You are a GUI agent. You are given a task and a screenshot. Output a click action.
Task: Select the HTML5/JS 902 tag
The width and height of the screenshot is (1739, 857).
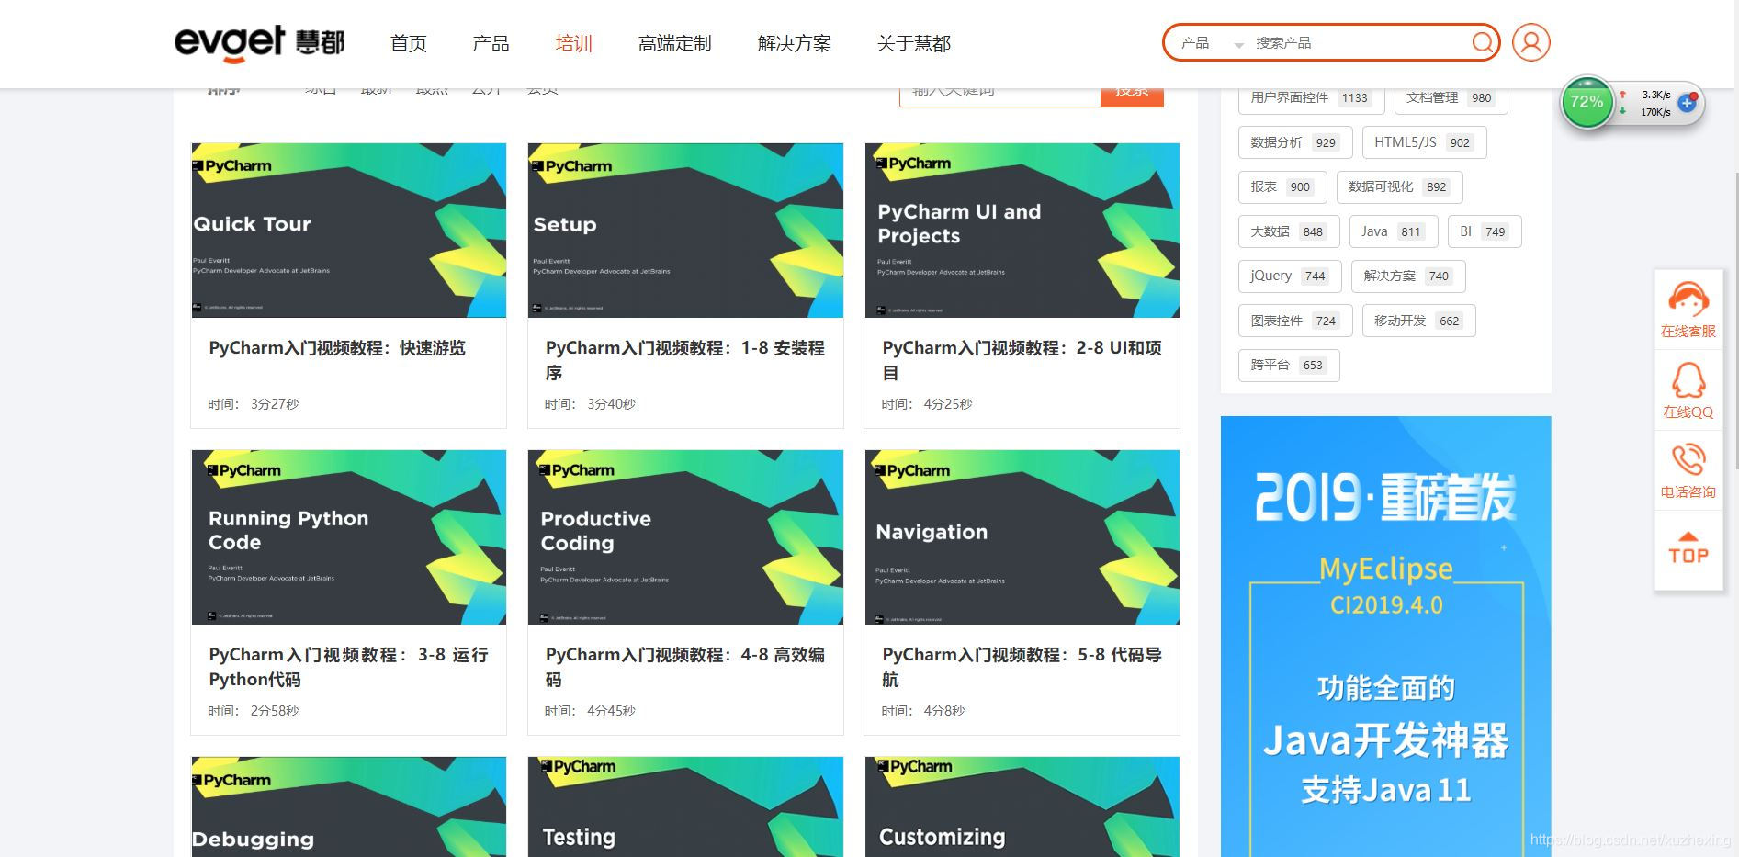point(1423,142)
